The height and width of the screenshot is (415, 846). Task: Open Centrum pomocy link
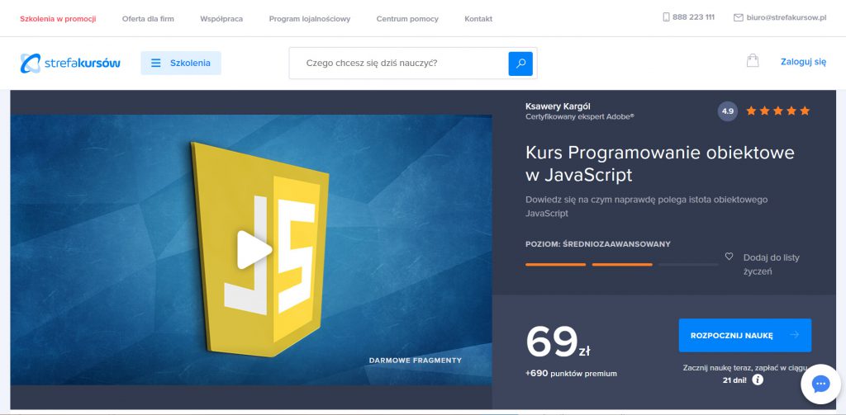pyautogui.click(x=407, y=18)
